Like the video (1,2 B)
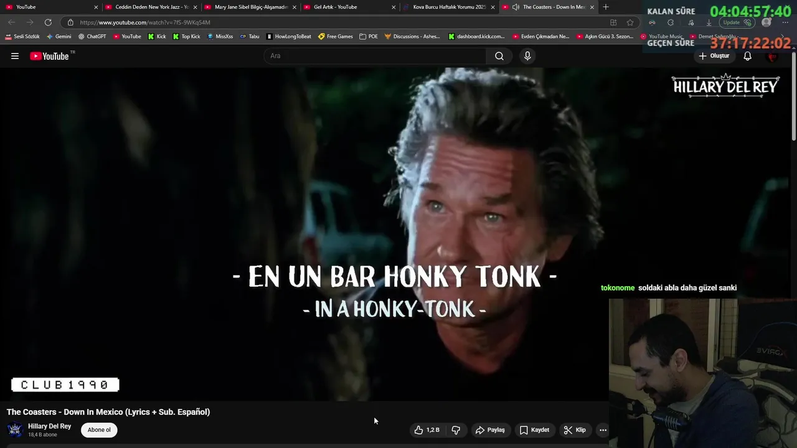797x448 pixels. pos(427,430)
